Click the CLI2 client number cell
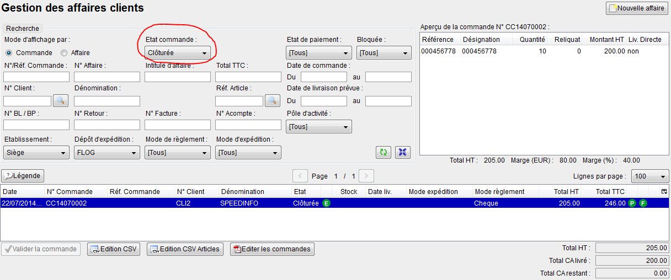Viewport: 671px width, 280px height. point(184,203)
